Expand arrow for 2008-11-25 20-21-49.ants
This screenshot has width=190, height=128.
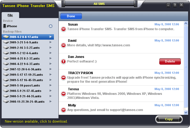pos(51,101)
